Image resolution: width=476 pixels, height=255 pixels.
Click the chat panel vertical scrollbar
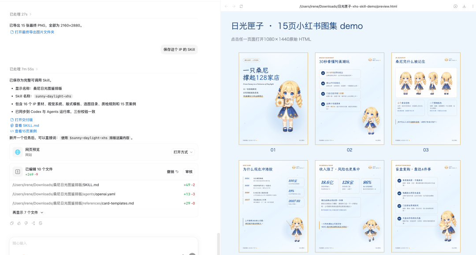point(218,244)
